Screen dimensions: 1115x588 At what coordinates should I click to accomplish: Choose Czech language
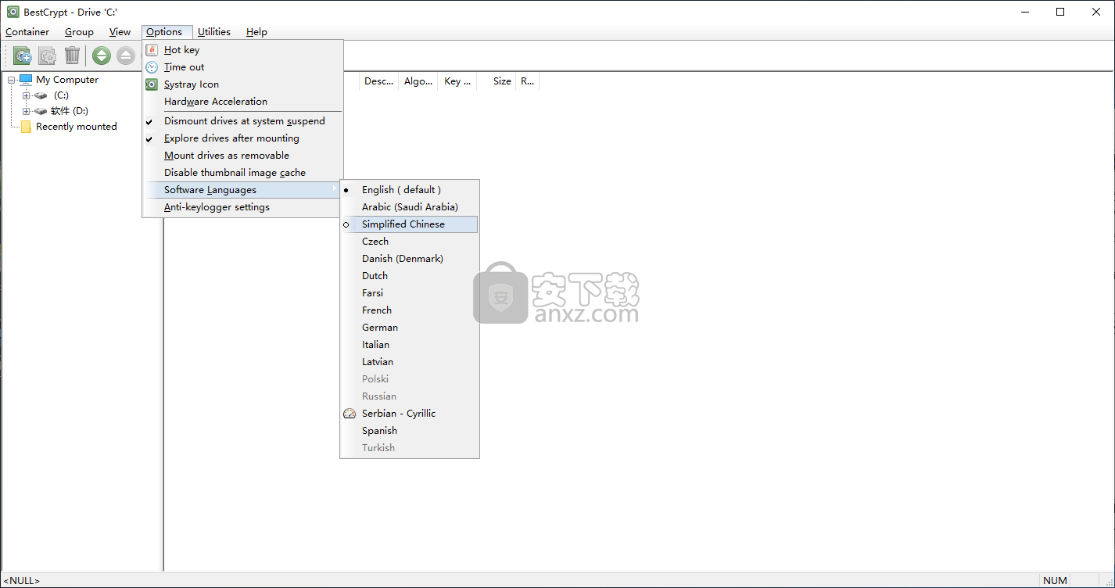pos(409,242)
